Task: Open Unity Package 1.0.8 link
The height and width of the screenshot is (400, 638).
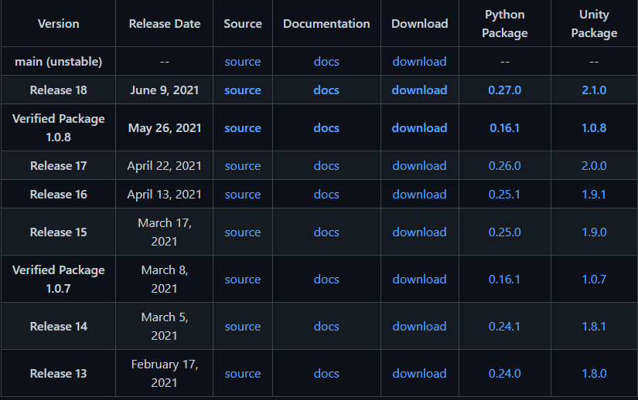Action: pos(594,128)
